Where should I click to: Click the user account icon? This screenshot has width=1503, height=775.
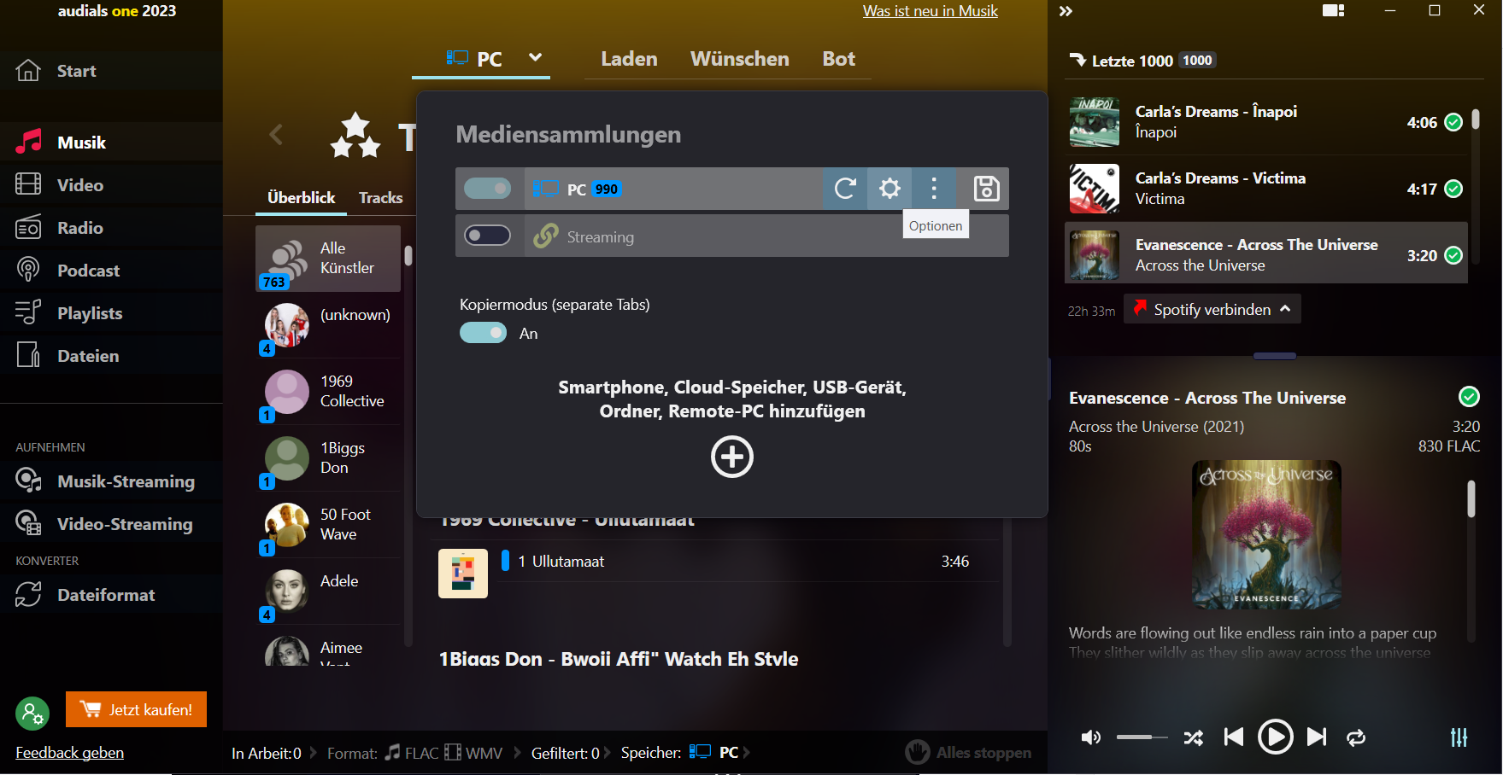32,714
